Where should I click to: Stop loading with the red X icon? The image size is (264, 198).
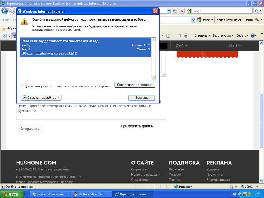pos(182,11)
